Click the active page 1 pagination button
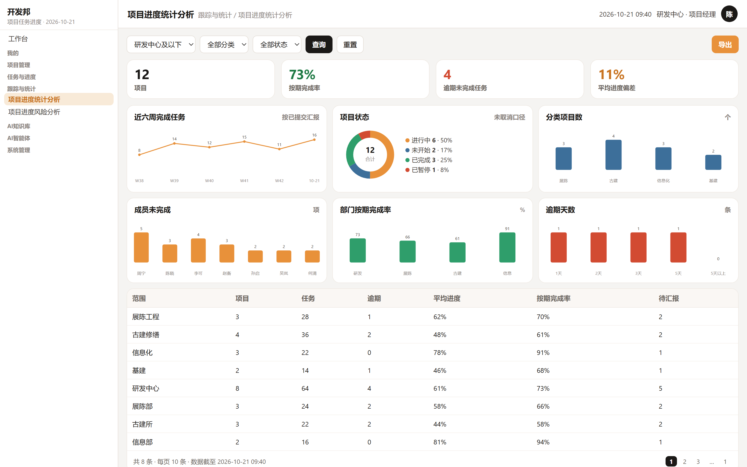The width and height of the screenshot is (747, 467). [x=671, y=462]
